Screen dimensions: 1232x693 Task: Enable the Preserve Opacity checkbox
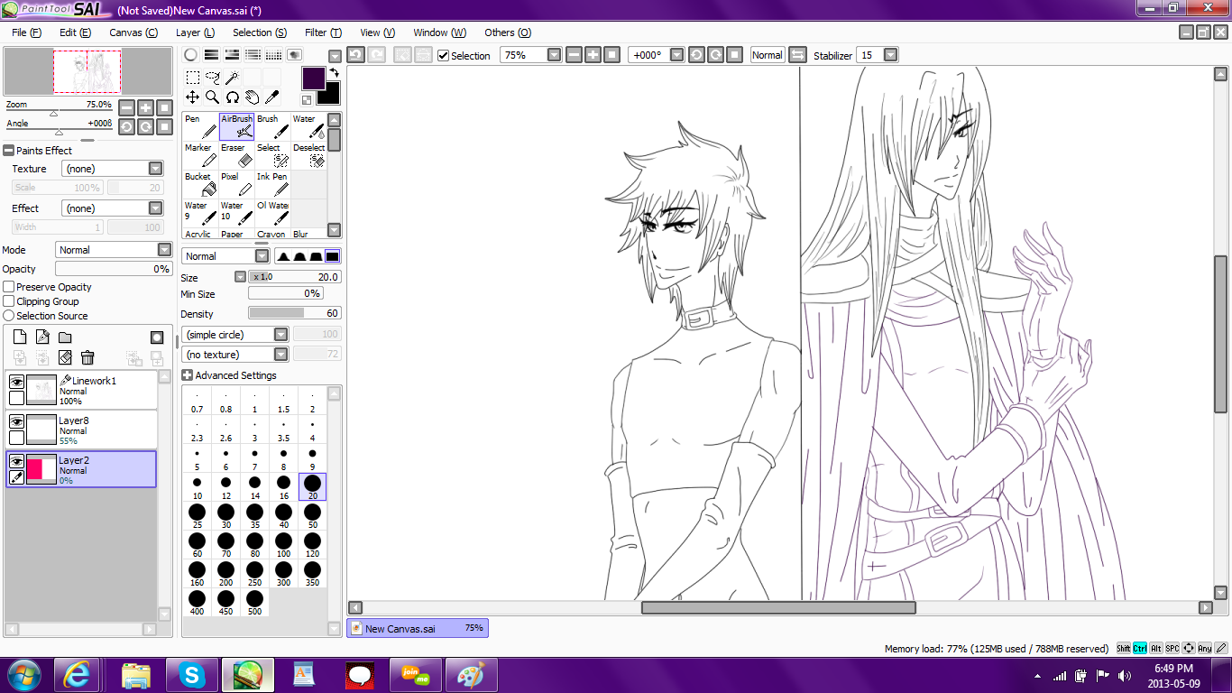click(9, 287)
